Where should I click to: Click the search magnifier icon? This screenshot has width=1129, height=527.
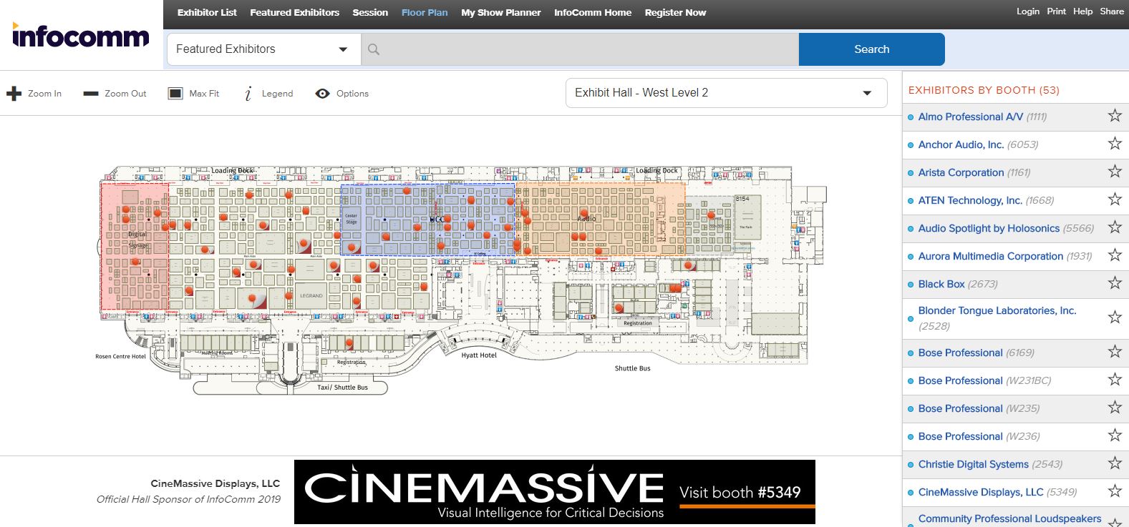pyautogui.click(x=374, y=49)
